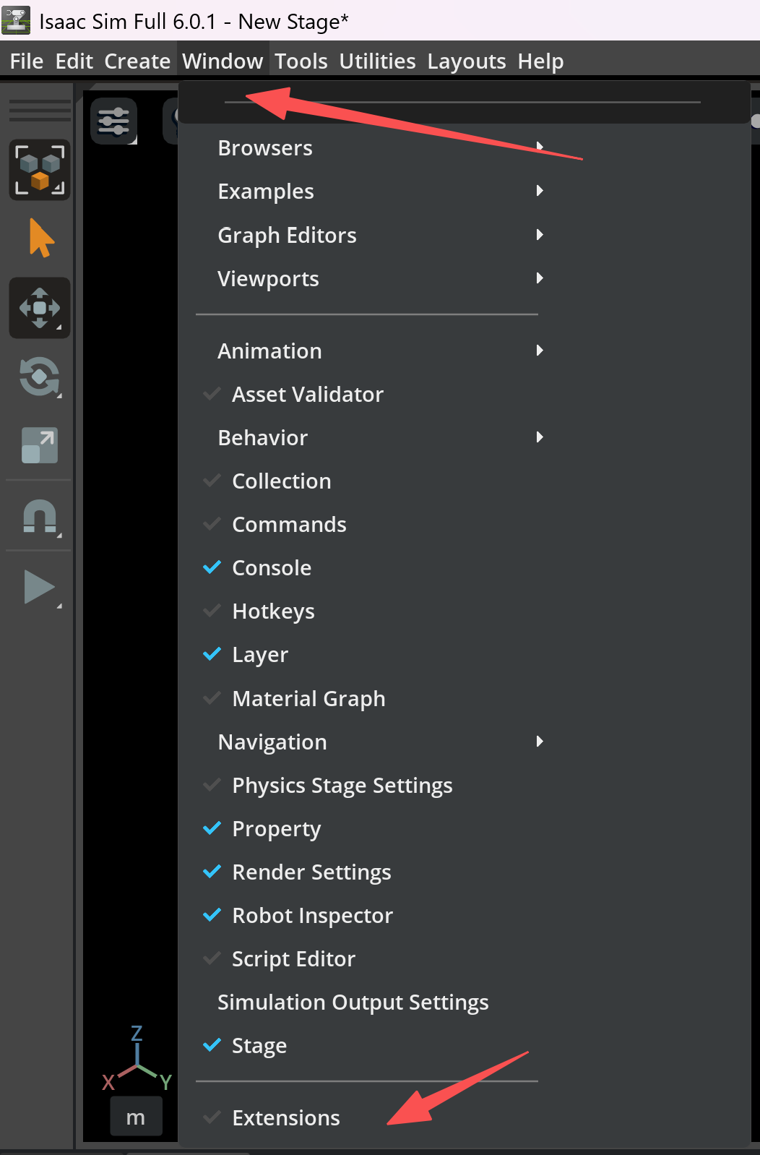Screen dimensions: 760x1155
Task: Open the viewport settings sliders icon
Action: (x=114, y=121)
